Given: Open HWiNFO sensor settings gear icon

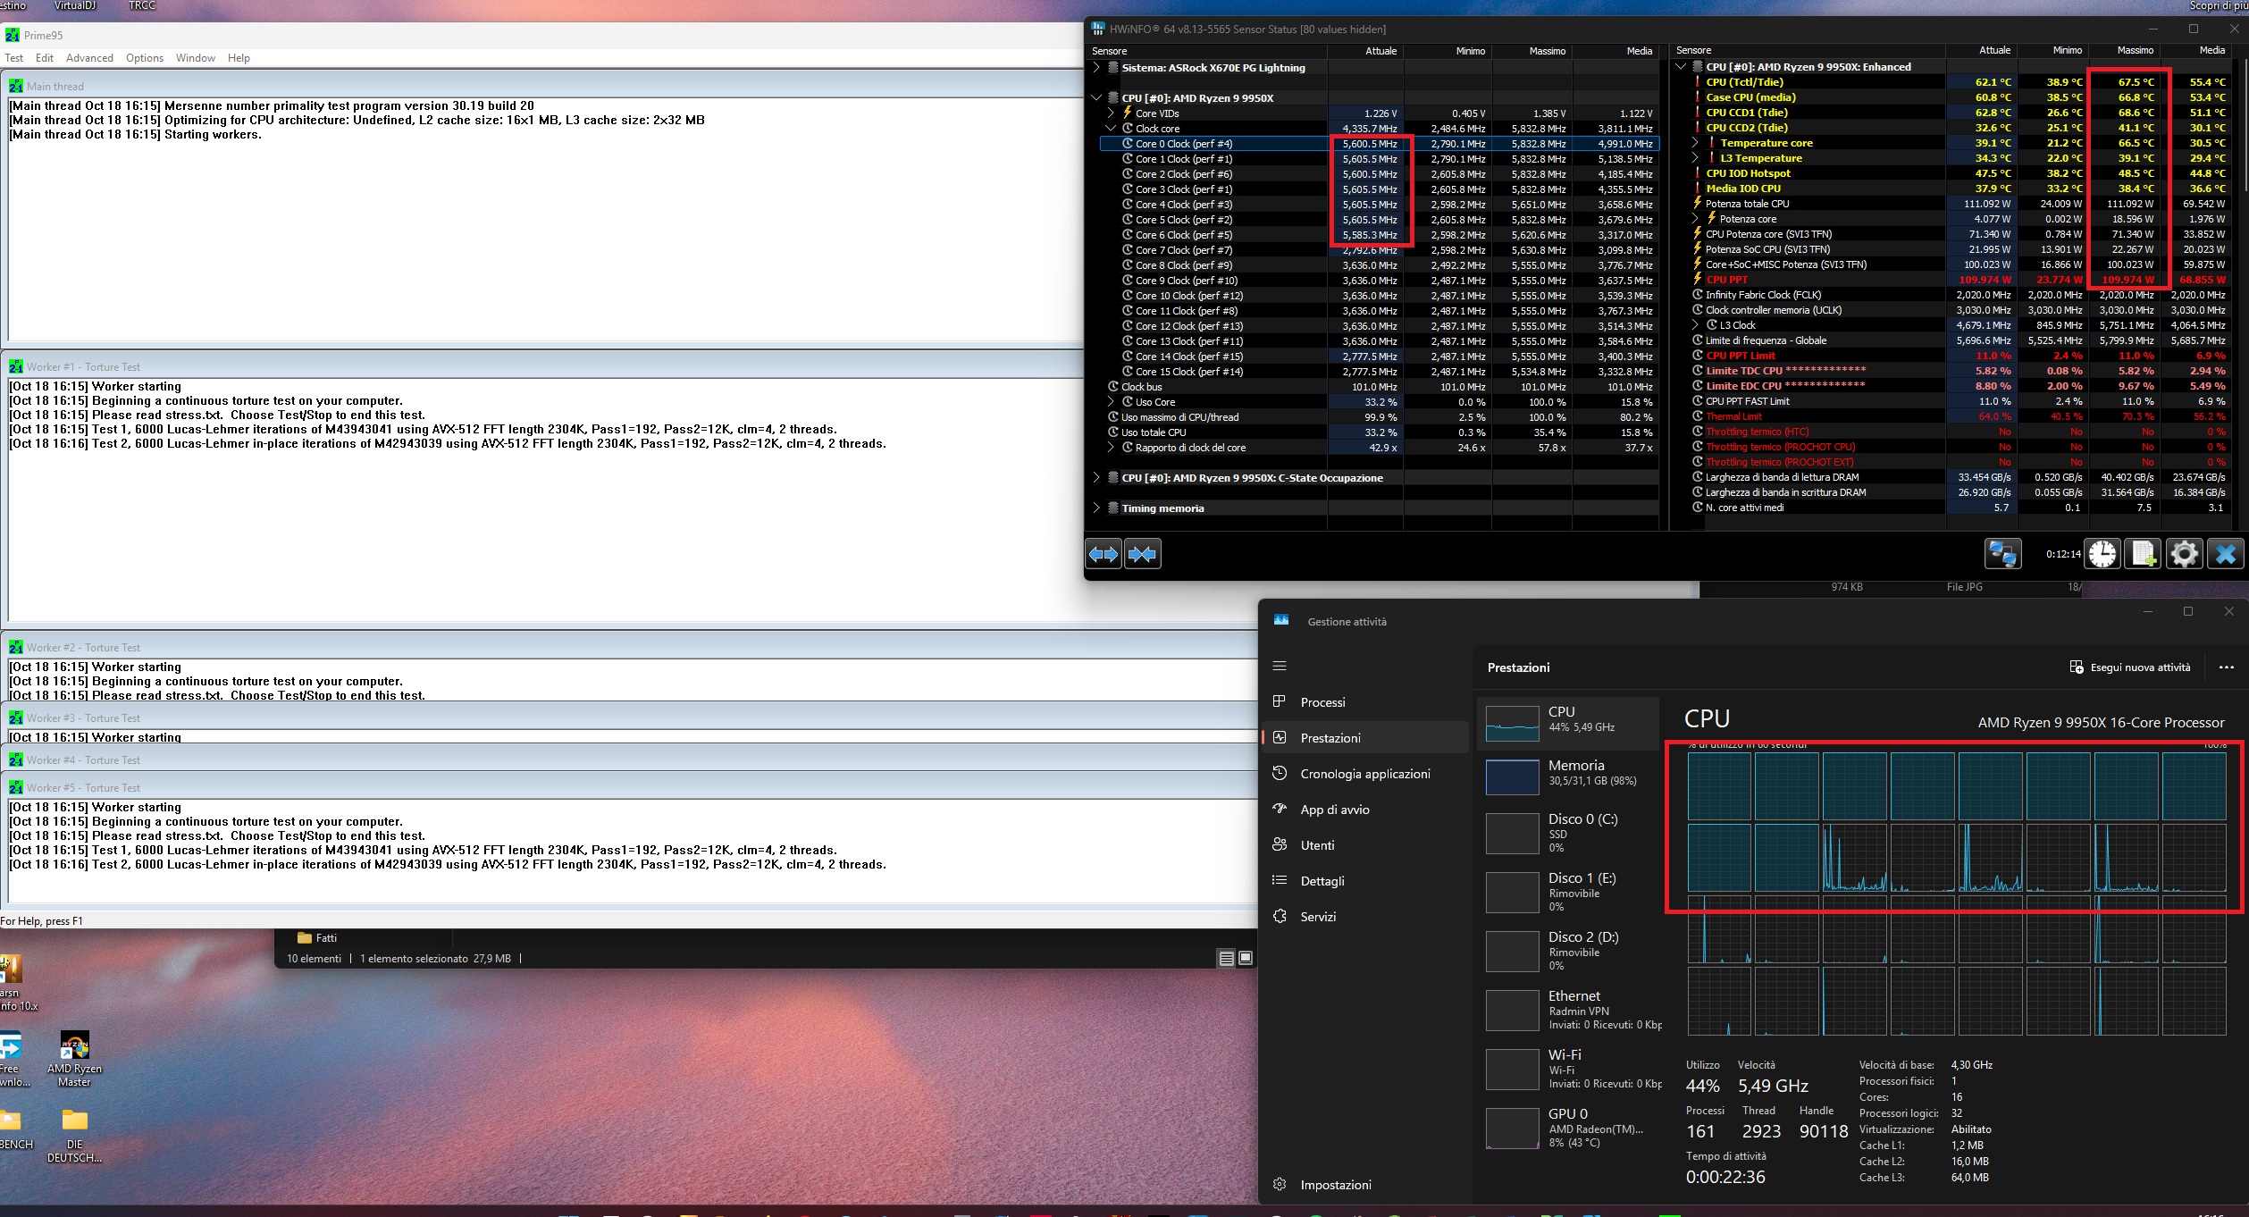Looking at the screenshot, I should (x=2184, y=554).
